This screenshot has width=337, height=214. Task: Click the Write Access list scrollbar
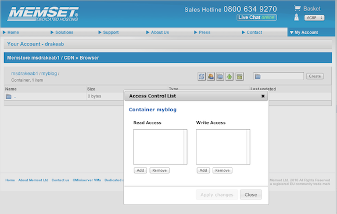(248, 147)
